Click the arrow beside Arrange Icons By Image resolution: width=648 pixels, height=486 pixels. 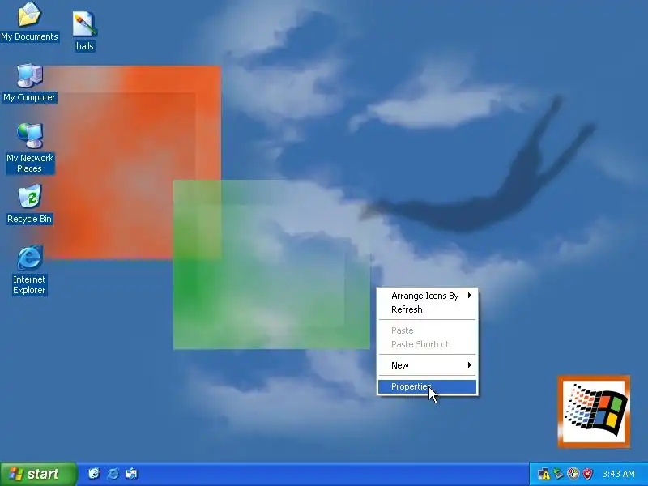pos(470,295)
